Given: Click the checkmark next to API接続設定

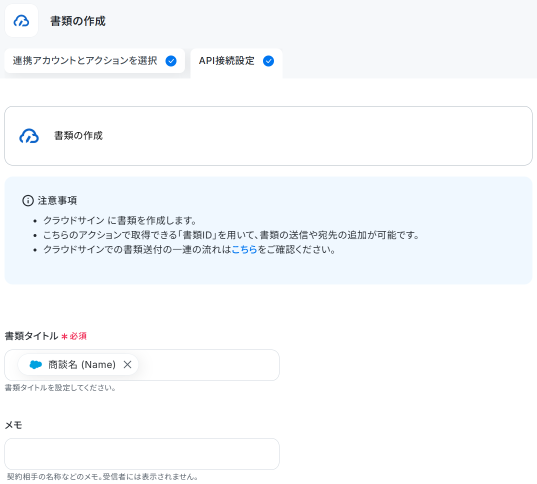Looking at the screenshot, I should click(x=268, y=61).
